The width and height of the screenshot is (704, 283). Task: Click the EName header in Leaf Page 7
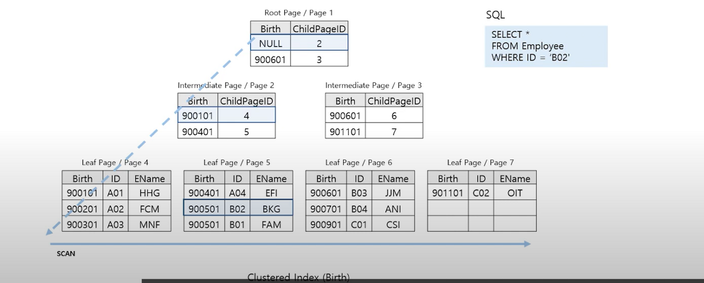515,178
